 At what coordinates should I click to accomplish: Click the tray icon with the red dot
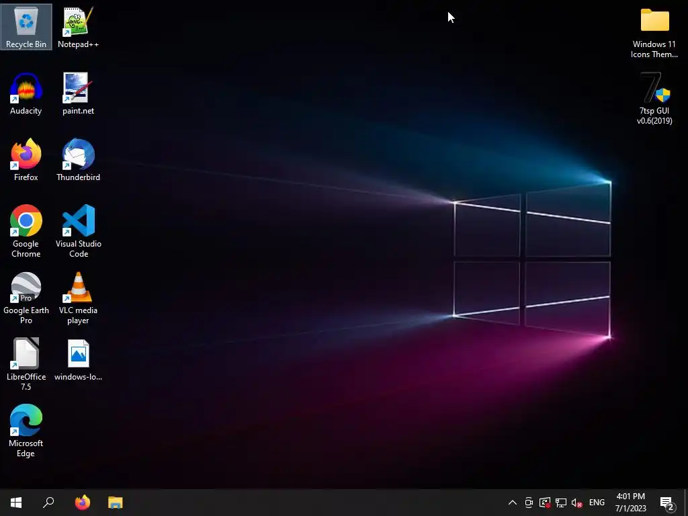(545, 503)
